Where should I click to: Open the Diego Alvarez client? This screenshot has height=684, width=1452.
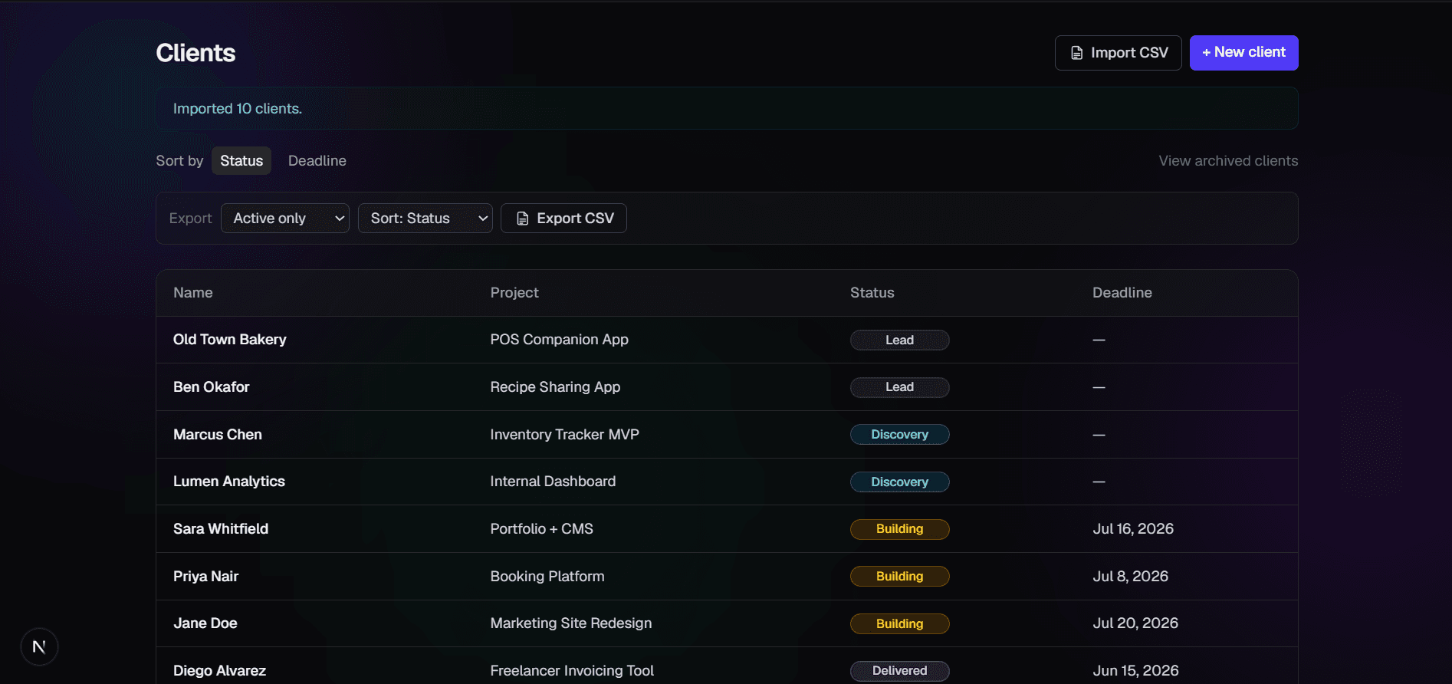click(x=220, y=671)
